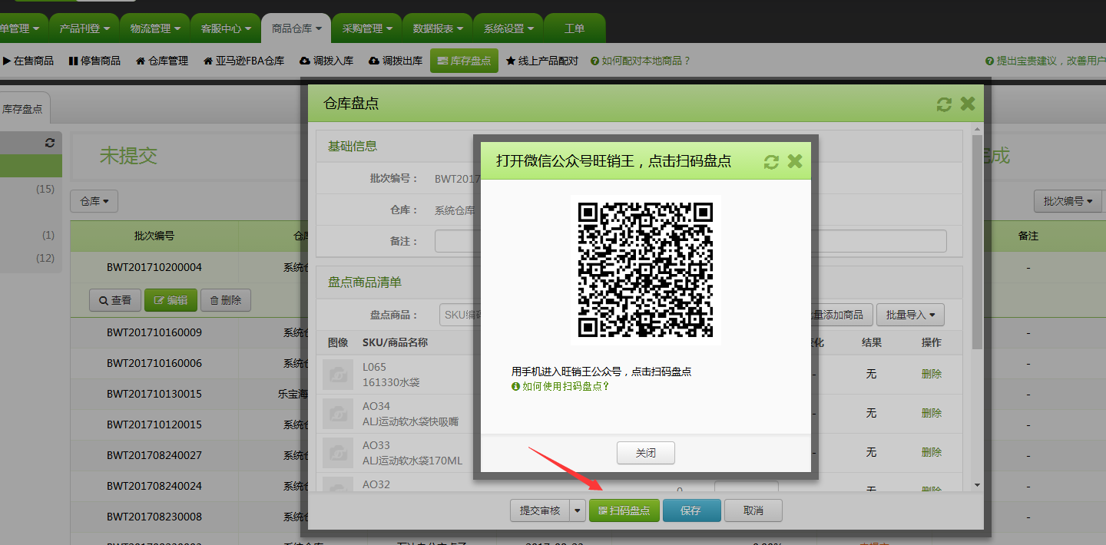1106x545 pixels.
Task: Select batch row BWT201708240027
Action: pyautogui.click(x=154, y=455)
